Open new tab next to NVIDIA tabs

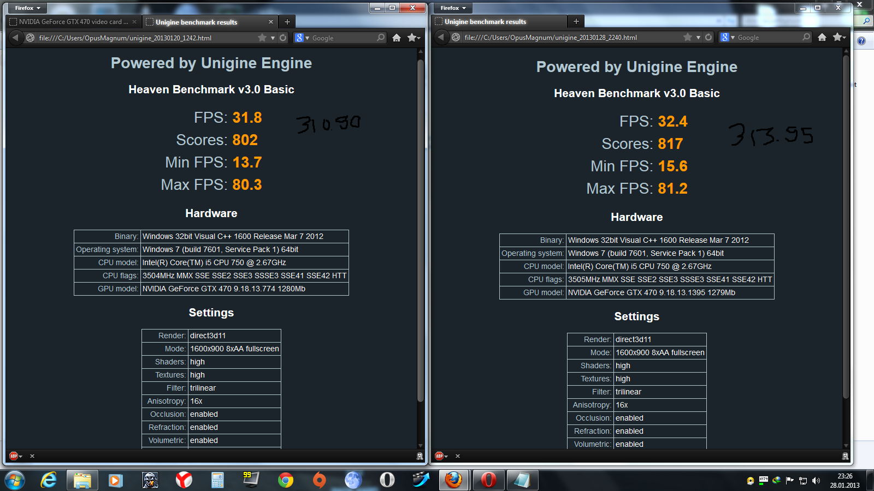287,22
